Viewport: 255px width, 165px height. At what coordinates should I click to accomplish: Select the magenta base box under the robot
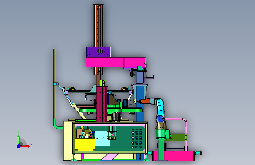pos(174,156)
